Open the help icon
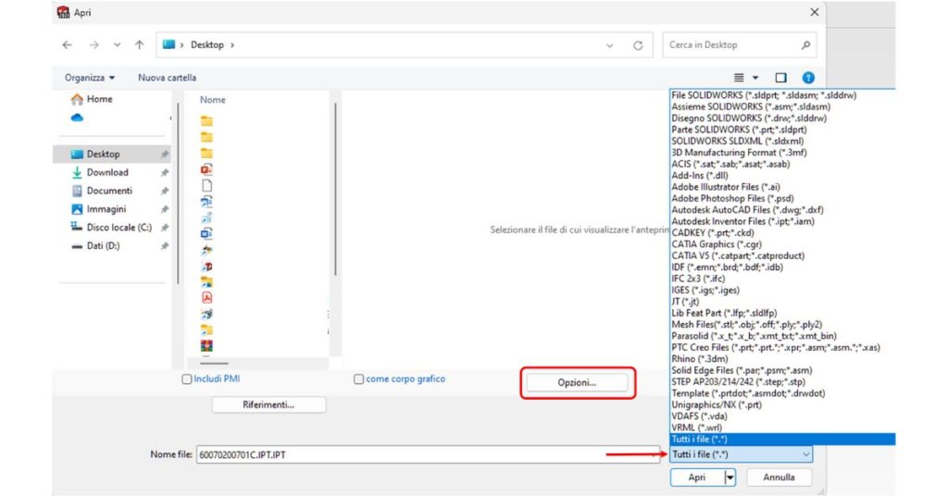The image size is (948, 496). [808, 78]
